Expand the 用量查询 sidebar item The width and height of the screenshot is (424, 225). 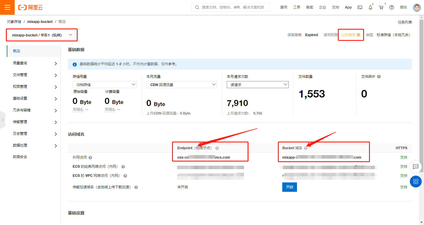(34, 63)
